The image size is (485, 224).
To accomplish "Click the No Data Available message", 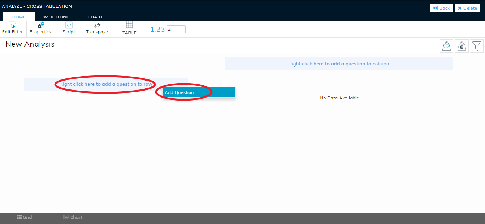I will pyautogui.click(x=340, y=98).
